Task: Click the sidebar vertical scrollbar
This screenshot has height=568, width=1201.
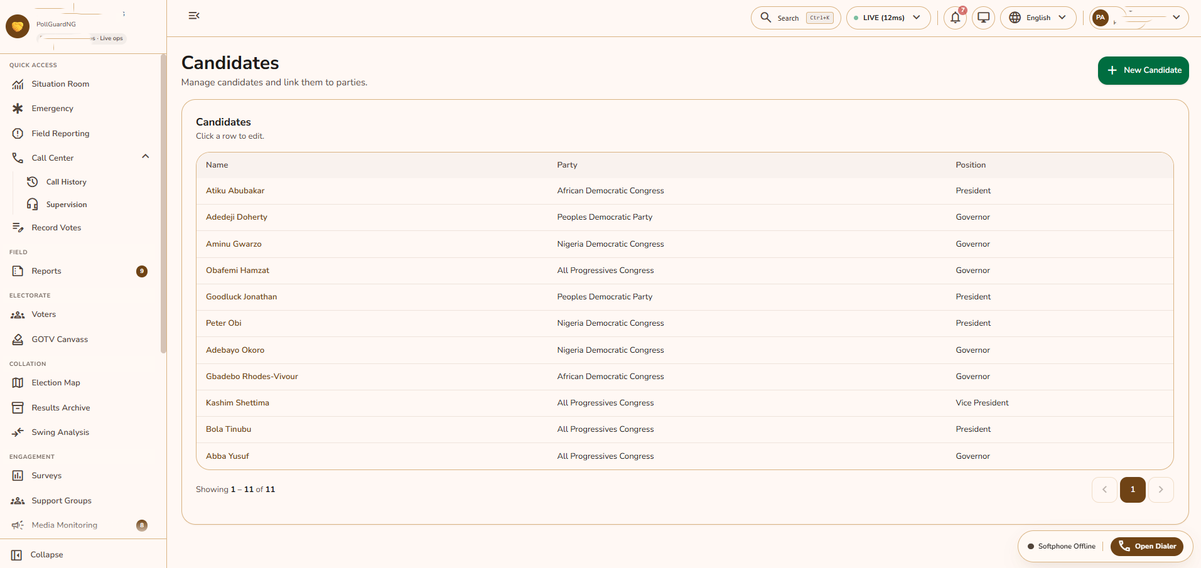Action: pos(163,204)
